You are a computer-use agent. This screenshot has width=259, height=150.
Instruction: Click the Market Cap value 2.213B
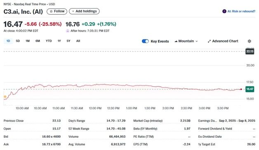(x=185, y=121)
